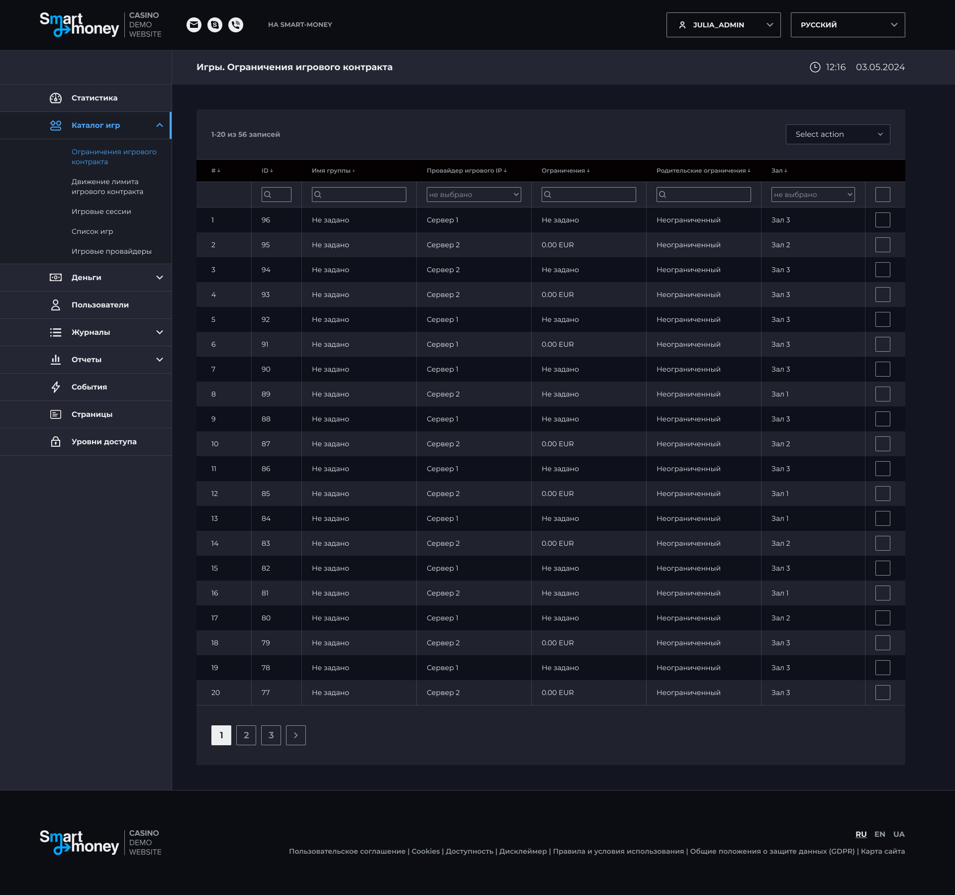Image resolution: width=955 pixels, height=895 pixels.
Task: Click the Skype contact icon
Action: click(215, 24)
